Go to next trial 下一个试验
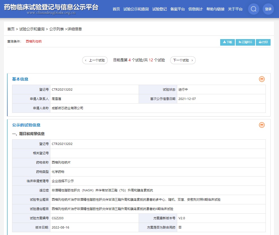279x235 pixels. 183,60
